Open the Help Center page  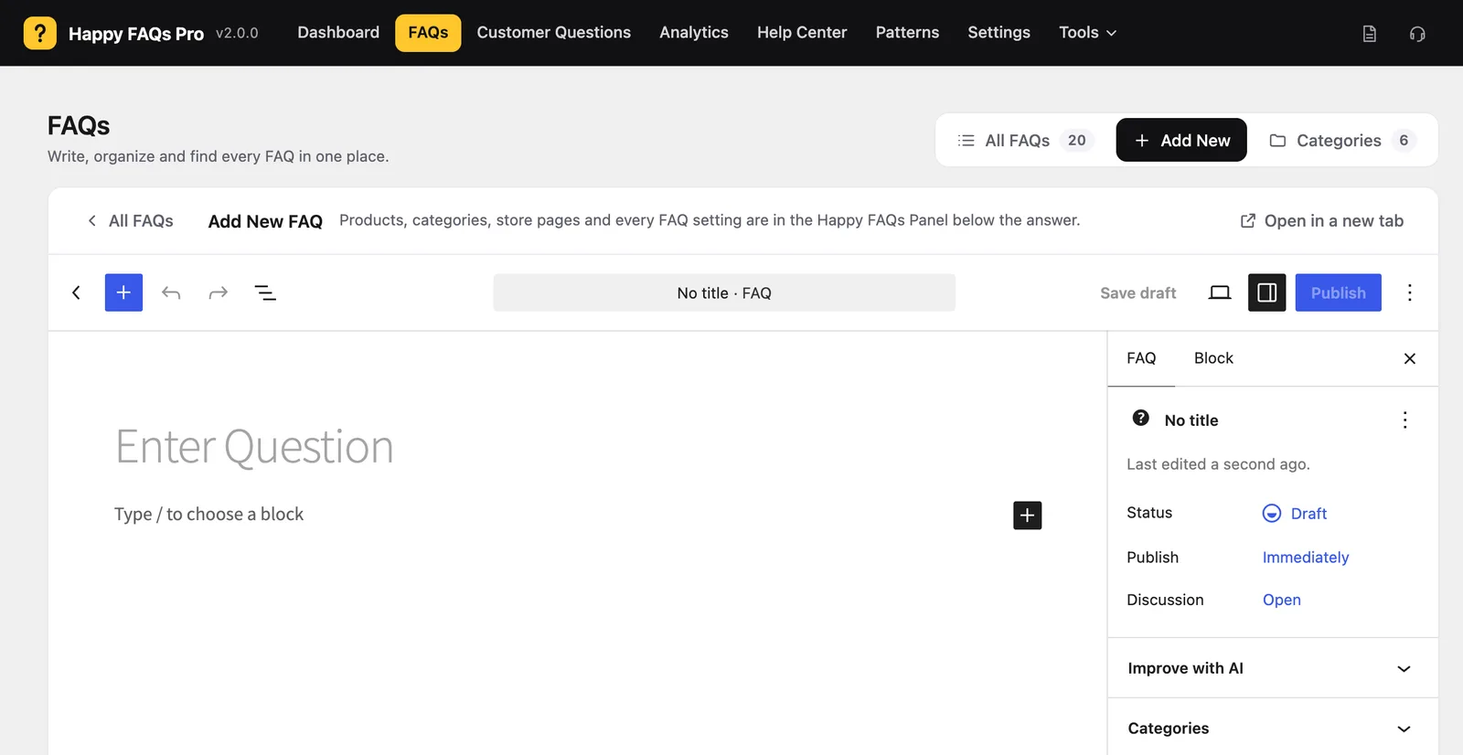(802, 33)
